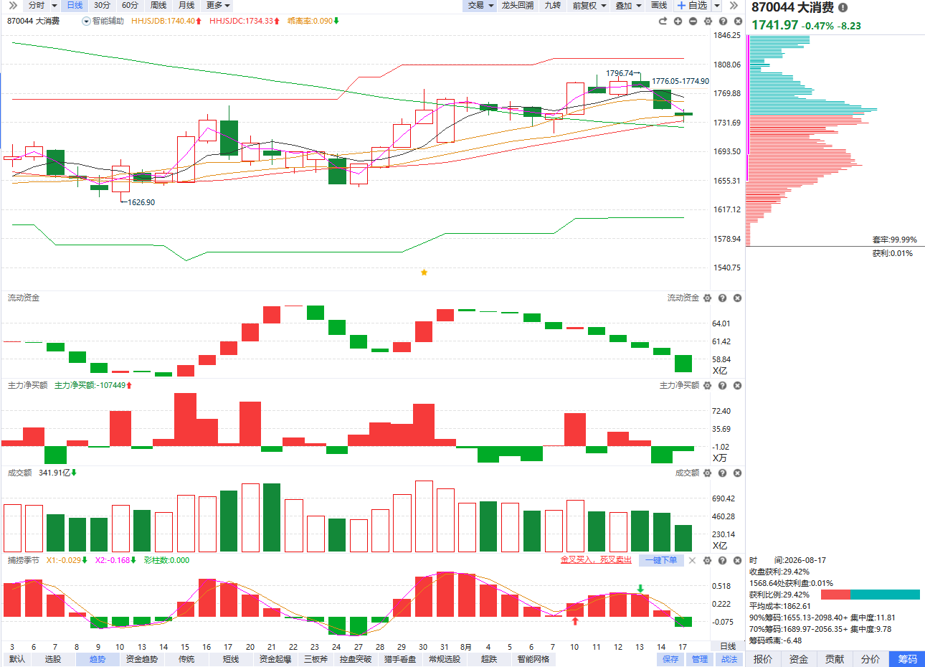Expand the double-chevron next to 自选
Image resolution: width=925 pixels, height=667 pixels.
coord(734,6)
